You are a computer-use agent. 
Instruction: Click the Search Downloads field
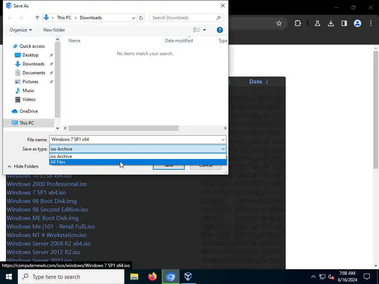click(186, 18)
